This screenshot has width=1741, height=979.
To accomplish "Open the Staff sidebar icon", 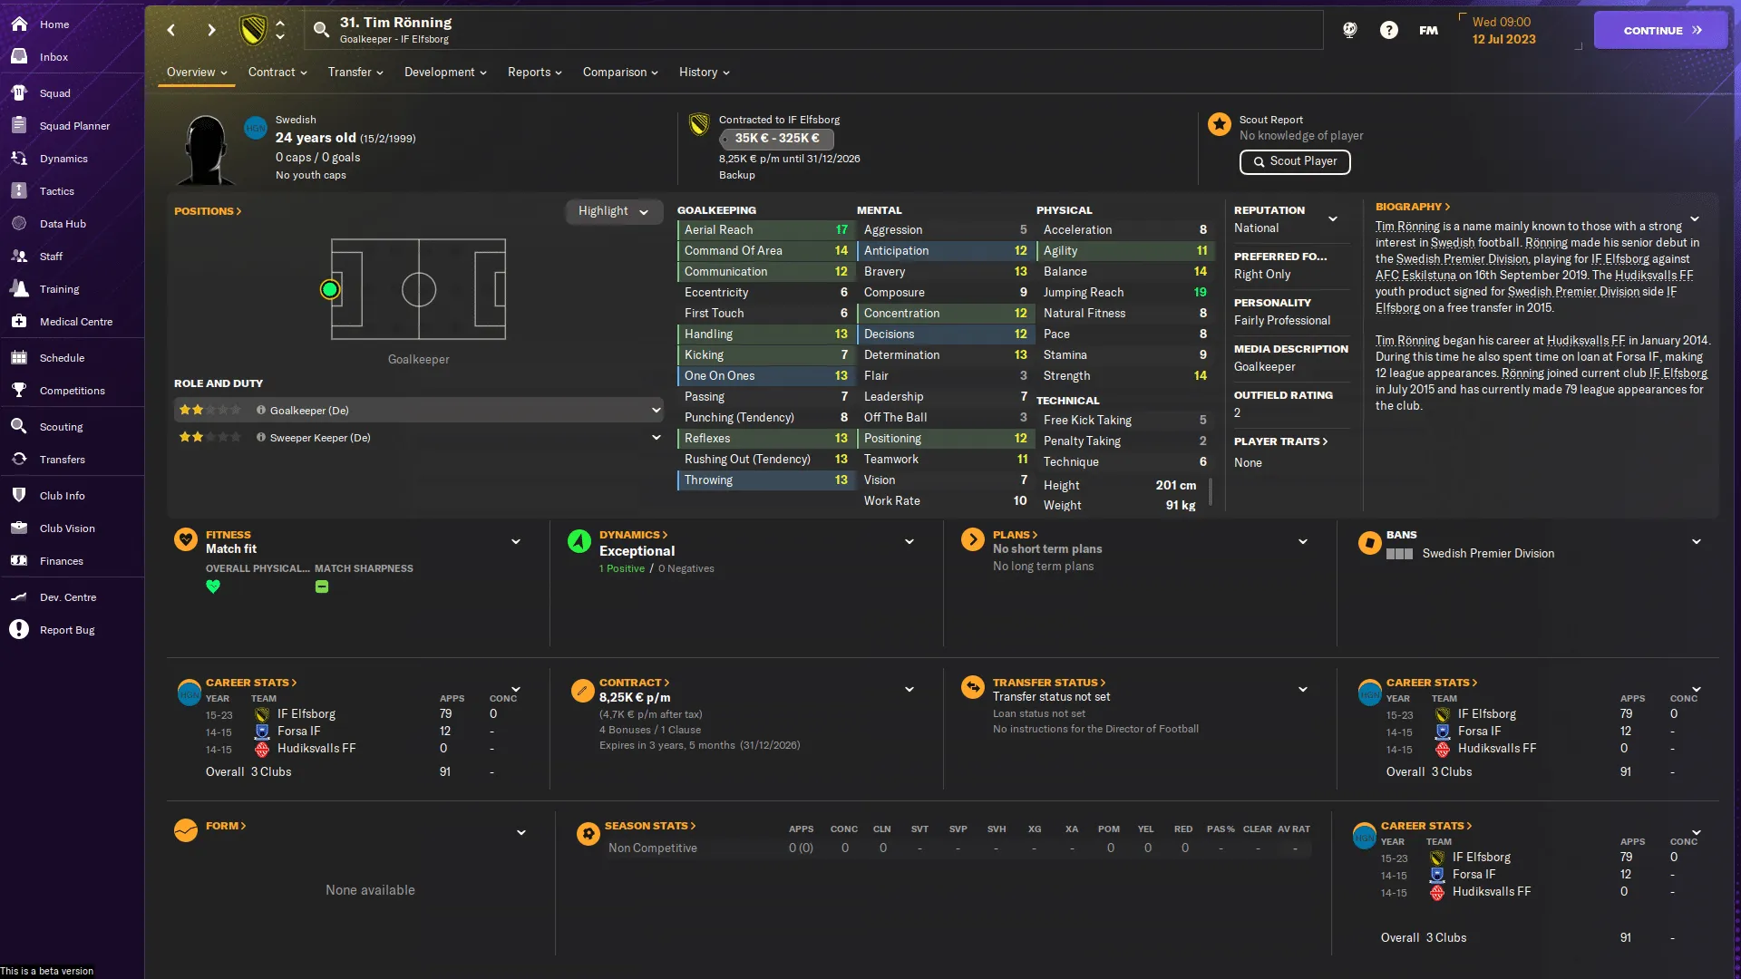I will coord(19,257).
